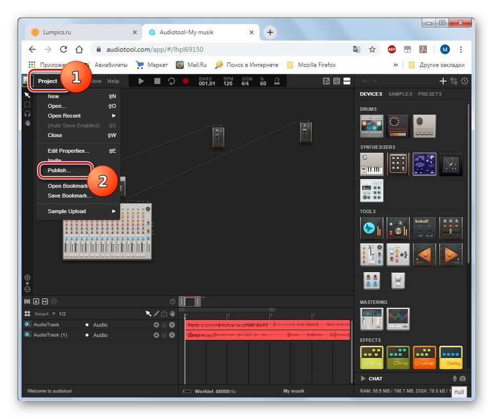Toggle chat camera icon
The width and height of the screenshot is (493, 419).
463,378
